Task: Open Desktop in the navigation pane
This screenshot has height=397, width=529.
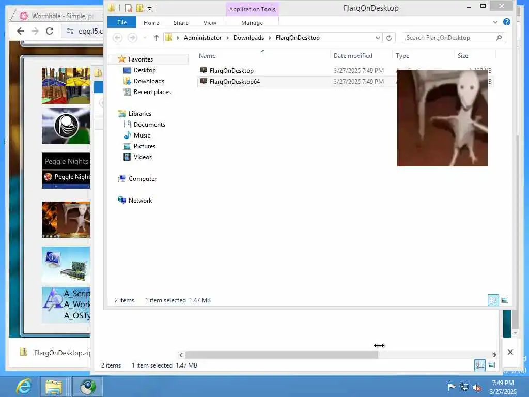Action: [145, 70]
